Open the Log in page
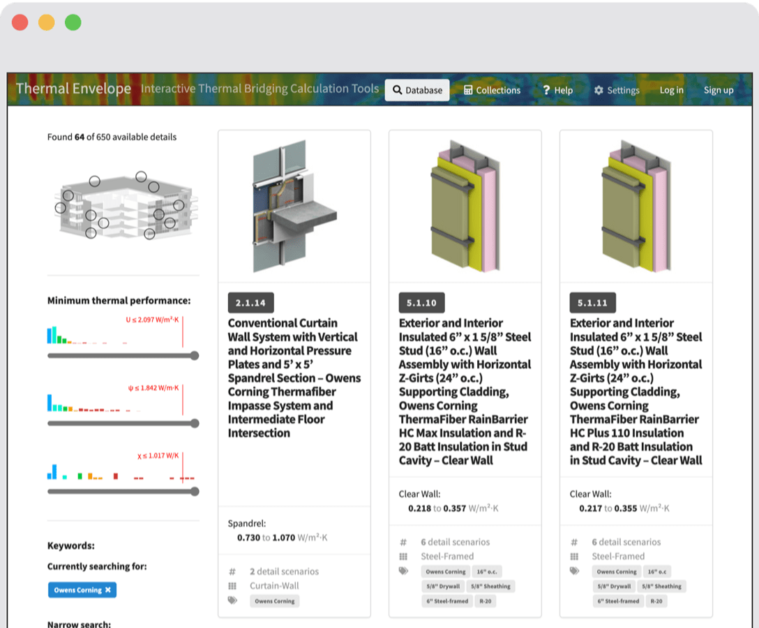 click(671, 90)
